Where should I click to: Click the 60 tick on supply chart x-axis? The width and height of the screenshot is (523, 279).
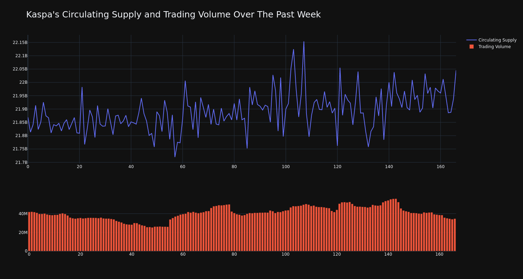[x=183, y=167]
